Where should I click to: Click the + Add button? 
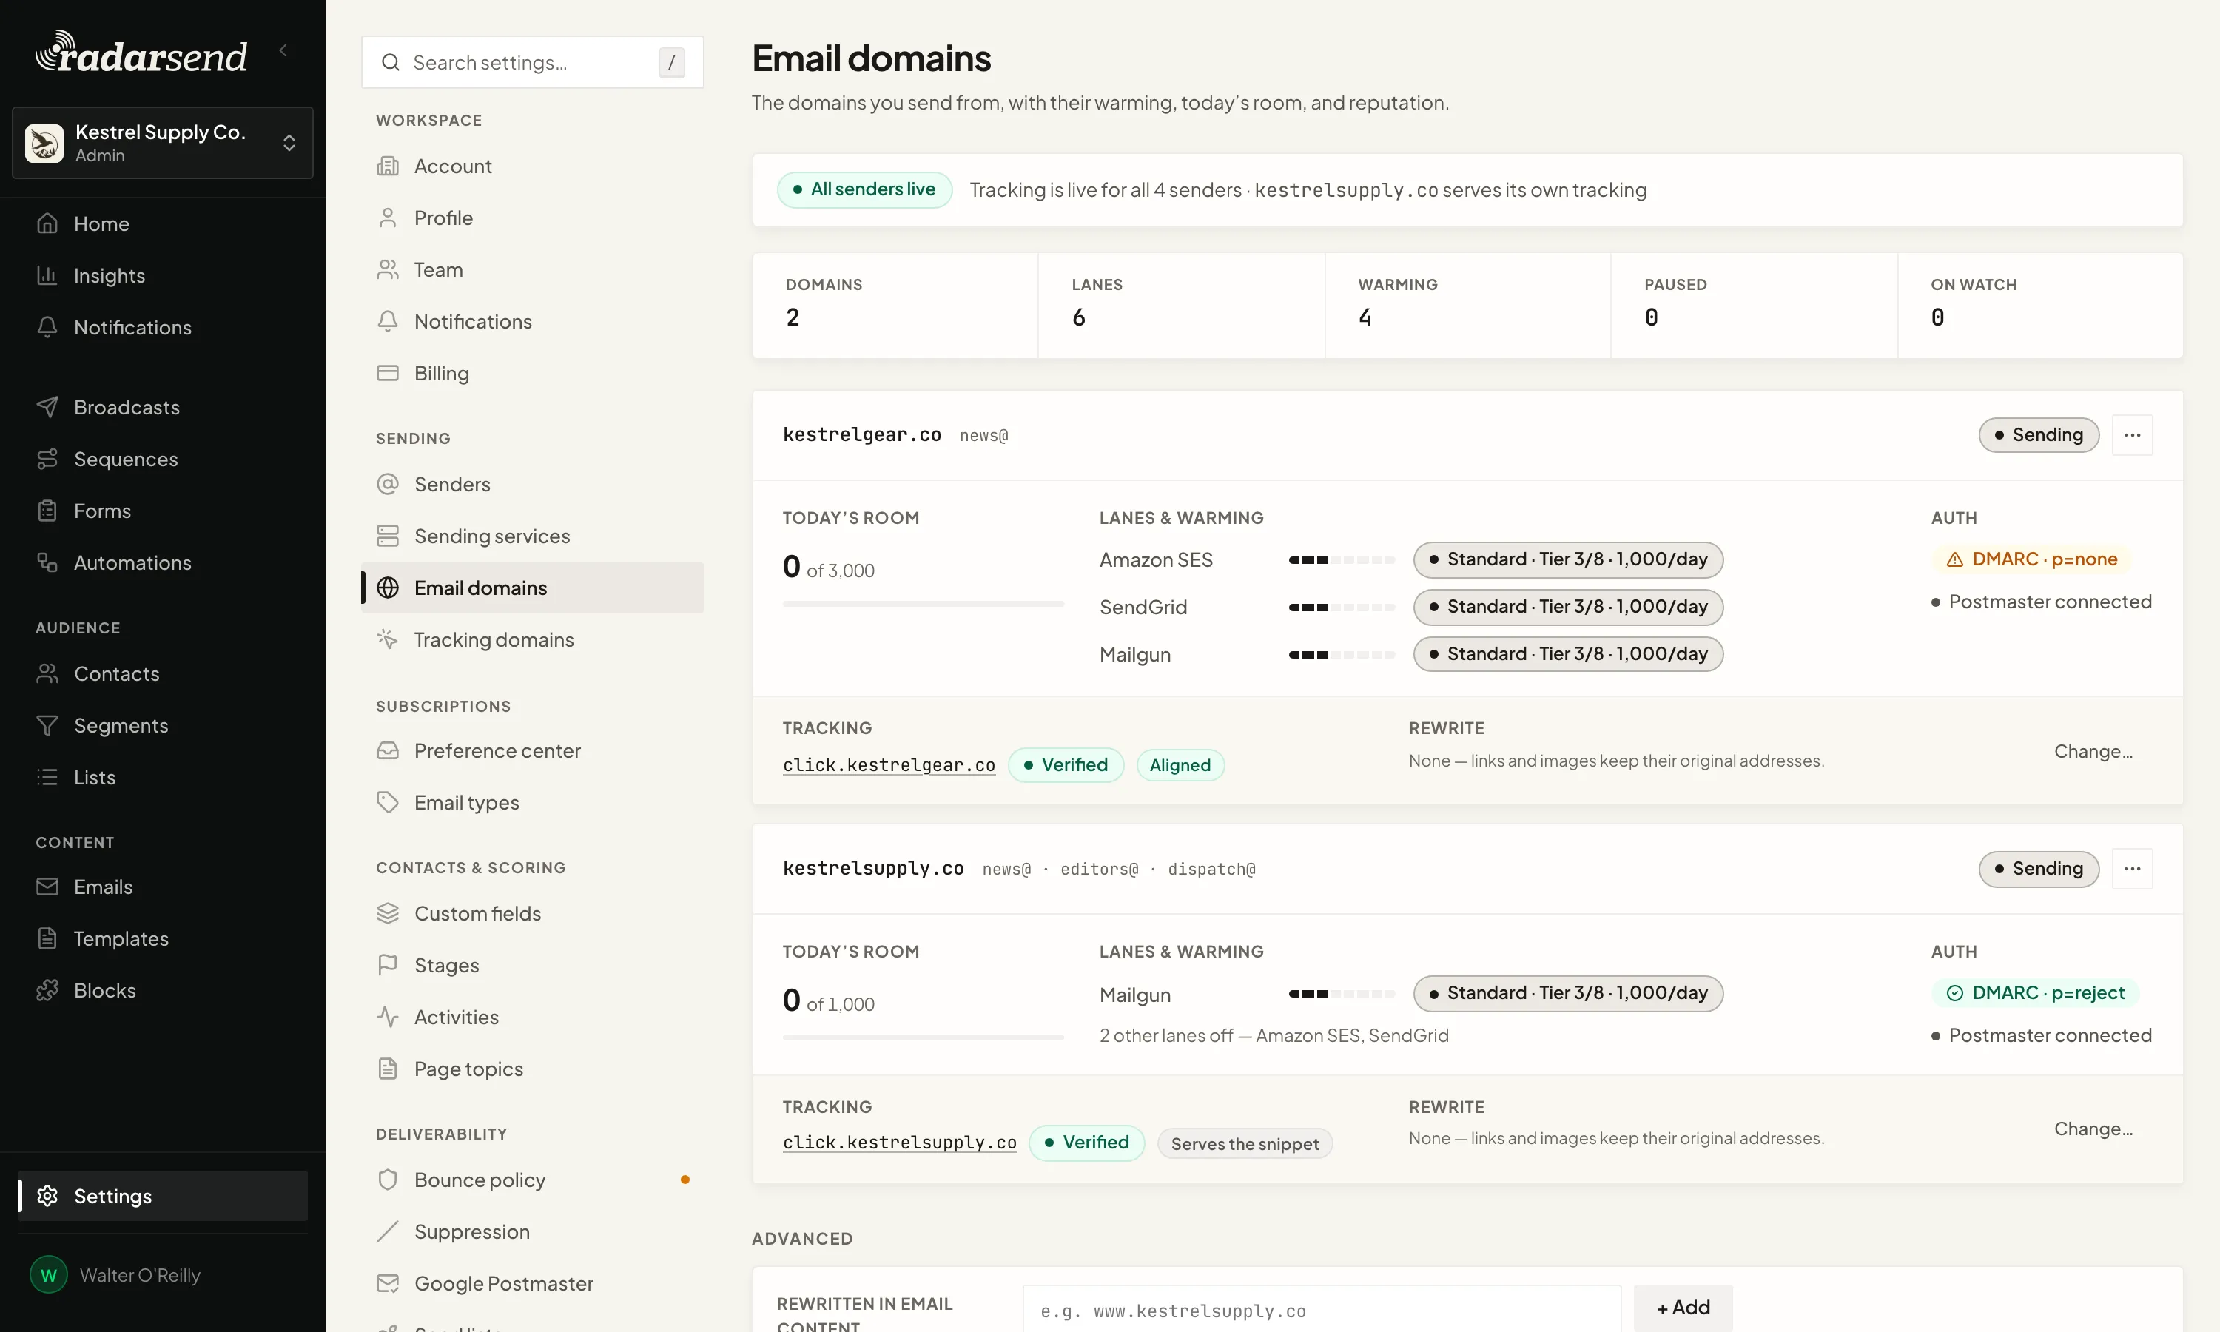point(1683,1308)
